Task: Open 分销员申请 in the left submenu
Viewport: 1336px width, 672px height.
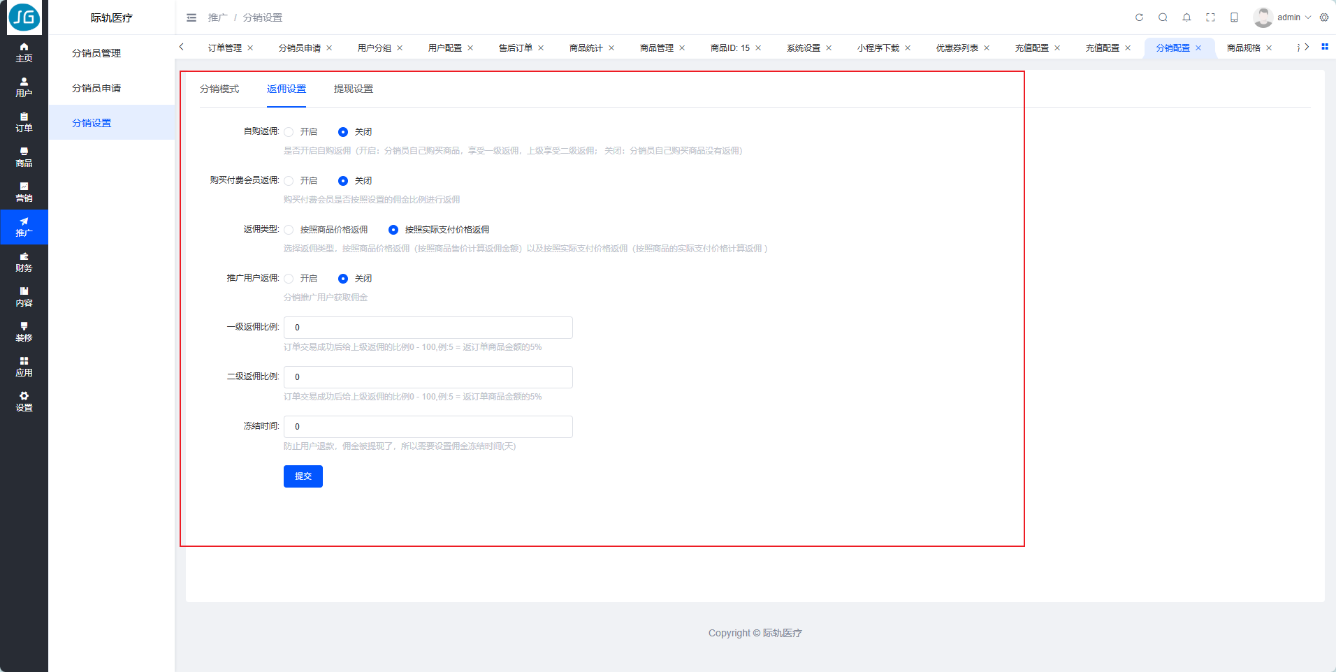Action: [96, 88]
